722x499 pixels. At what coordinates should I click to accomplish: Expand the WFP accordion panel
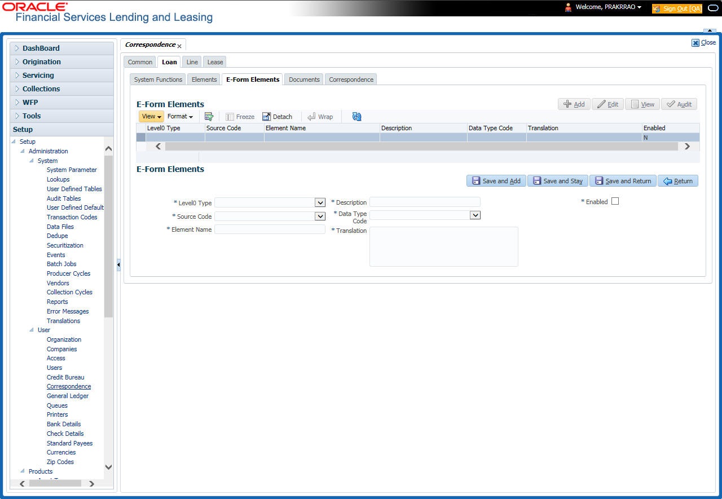61,103
